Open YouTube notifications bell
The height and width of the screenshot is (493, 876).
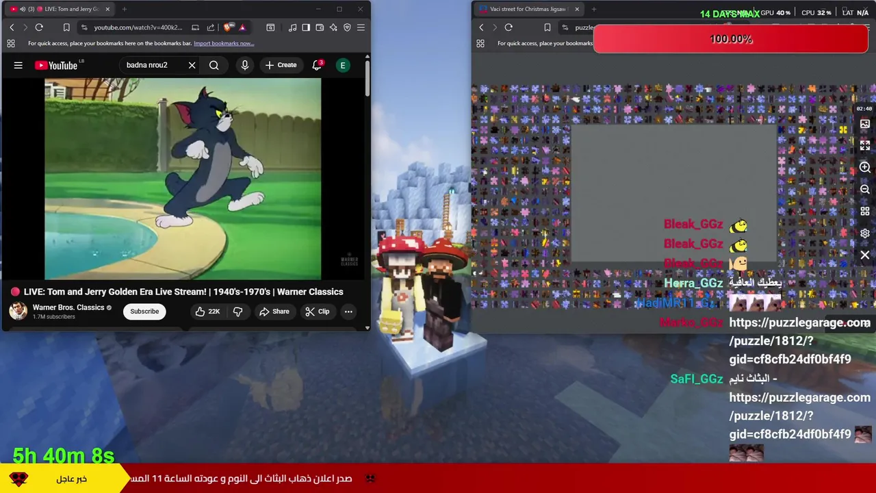[x=317, y=66]
